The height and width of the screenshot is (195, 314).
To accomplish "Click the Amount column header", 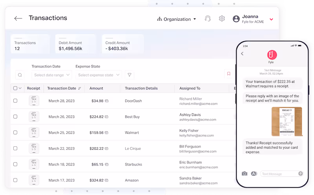I will [96, 88].
